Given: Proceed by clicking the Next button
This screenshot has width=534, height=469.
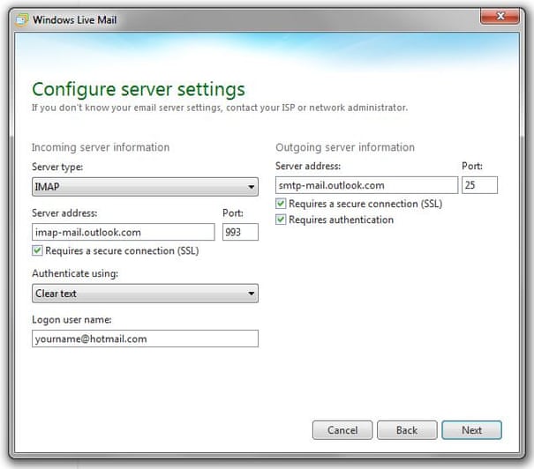Looking at the screenshot, I should click(x=471, y=430).
